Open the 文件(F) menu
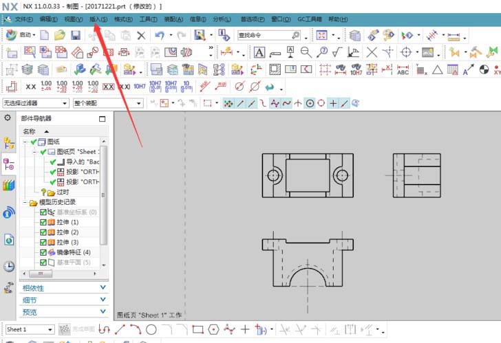This screenshot has height=343, width=501. point(24,19)
